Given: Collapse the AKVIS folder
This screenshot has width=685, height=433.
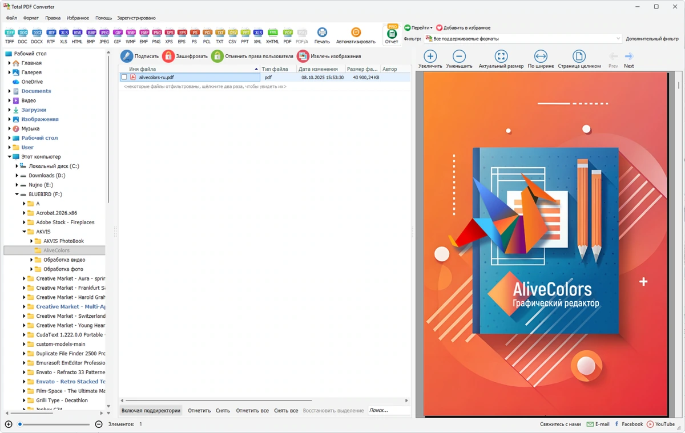Looking at the screenshot, I should pyautogui.click(x=24, y=232).
